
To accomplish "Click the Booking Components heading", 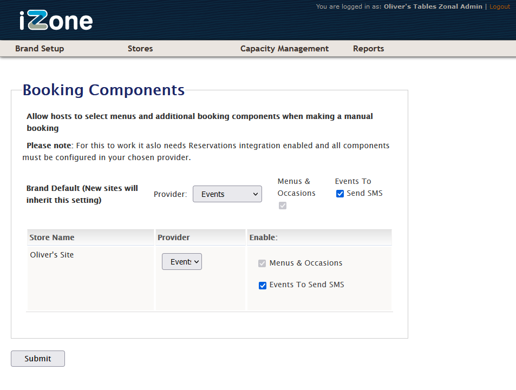I will (x=103, y=90).
